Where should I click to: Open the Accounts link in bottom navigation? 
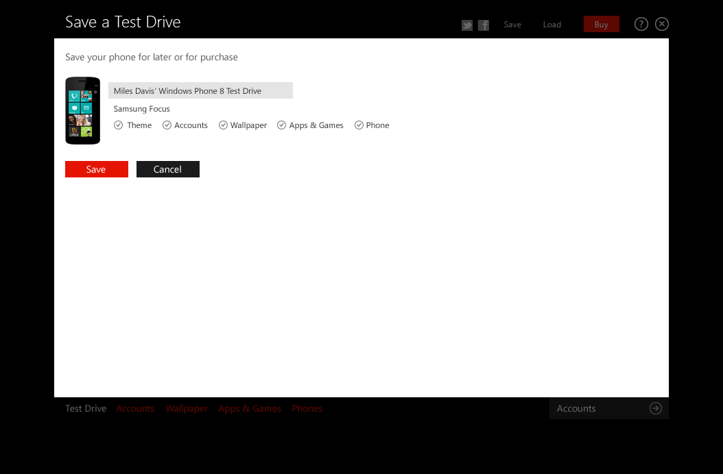pyautogui.click(x=135, y=409)
